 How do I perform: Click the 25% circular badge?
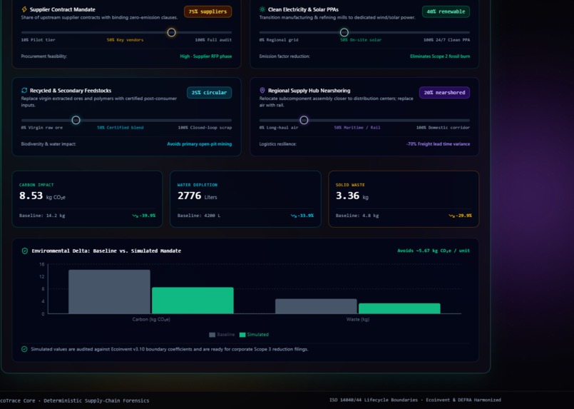point(209,93)
